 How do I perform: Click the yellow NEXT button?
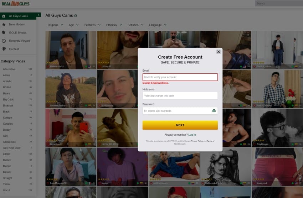pyautogui.click(x=180, y=125)
